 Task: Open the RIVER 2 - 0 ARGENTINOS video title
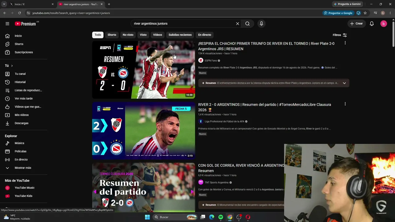click(264, 107)
